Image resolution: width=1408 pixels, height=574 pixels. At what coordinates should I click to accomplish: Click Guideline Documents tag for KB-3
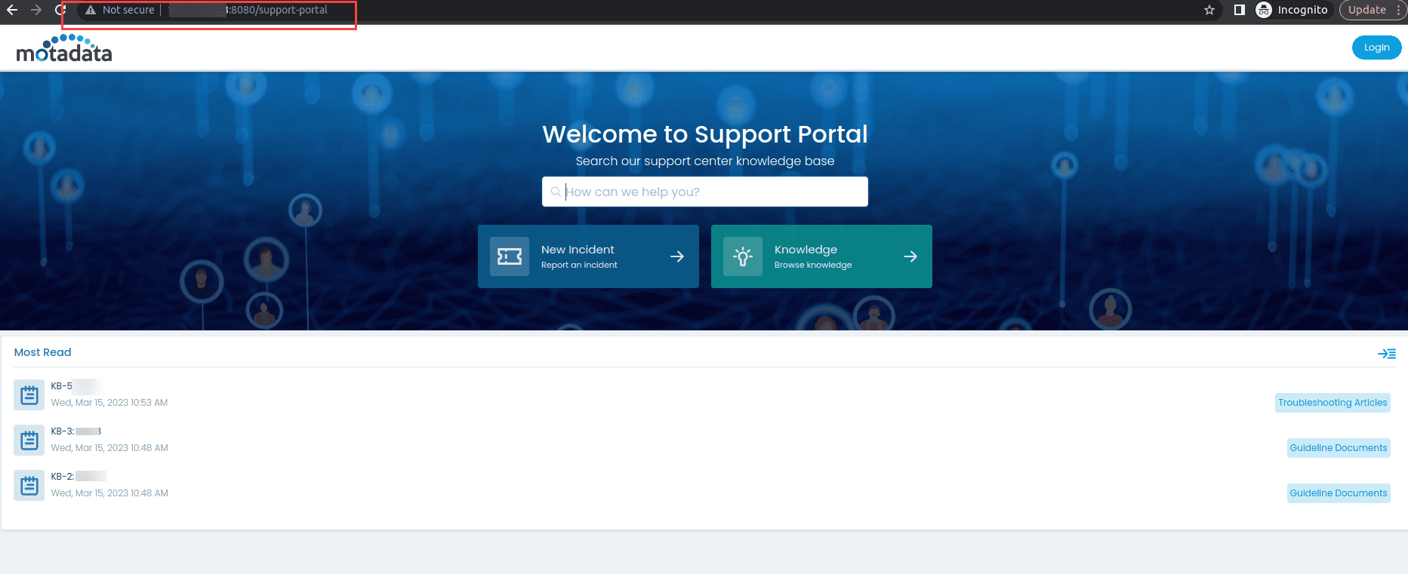(x=1339, y=448)
